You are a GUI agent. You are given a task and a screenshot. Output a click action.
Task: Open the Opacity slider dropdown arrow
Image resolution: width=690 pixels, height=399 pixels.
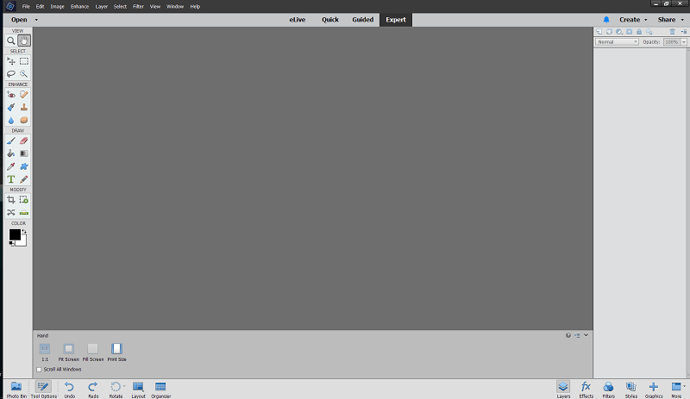(x=684, y=41)
